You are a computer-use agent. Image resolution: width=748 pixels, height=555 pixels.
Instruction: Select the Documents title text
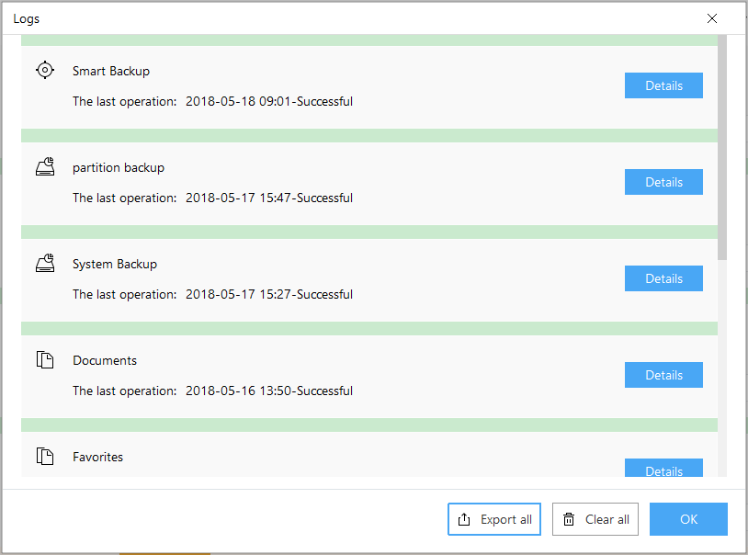(105, 360)
